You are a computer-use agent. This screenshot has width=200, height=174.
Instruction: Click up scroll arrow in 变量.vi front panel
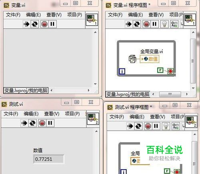click(x=95, y=32)
